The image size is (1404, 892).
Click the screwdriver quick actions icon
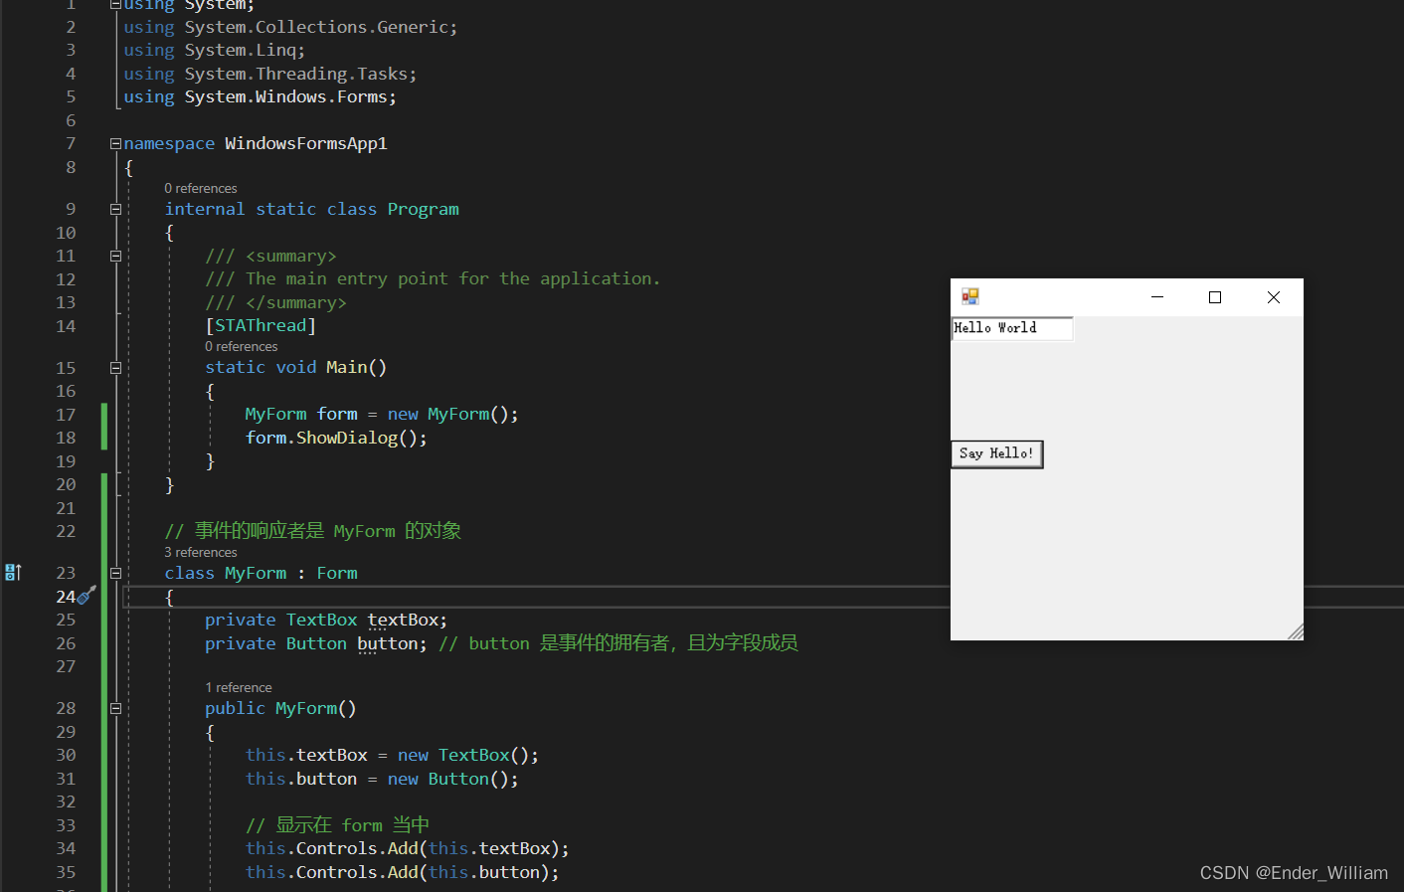click(87, 596)
